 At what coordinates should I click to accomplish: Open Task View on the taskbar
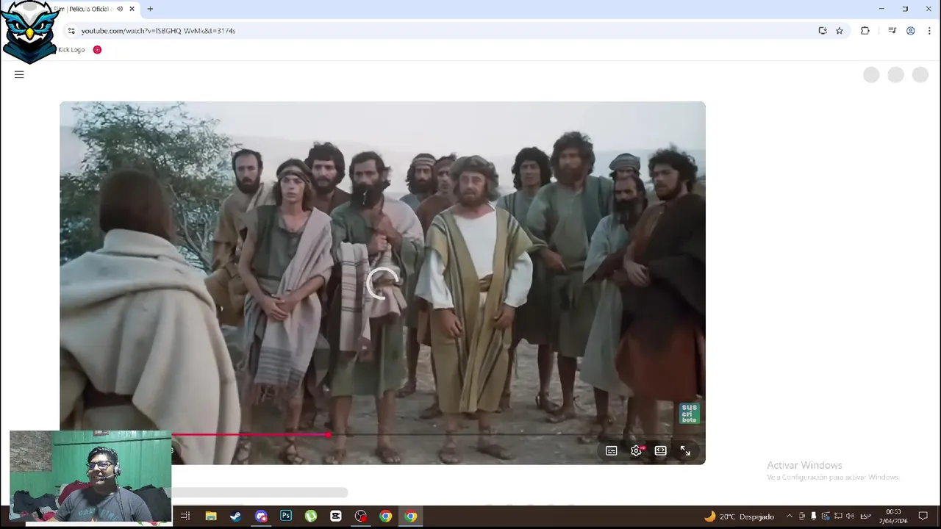click(185, 517)
